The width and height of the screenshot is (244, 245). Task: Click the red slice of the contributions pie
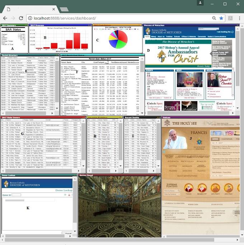coord(123,36)
